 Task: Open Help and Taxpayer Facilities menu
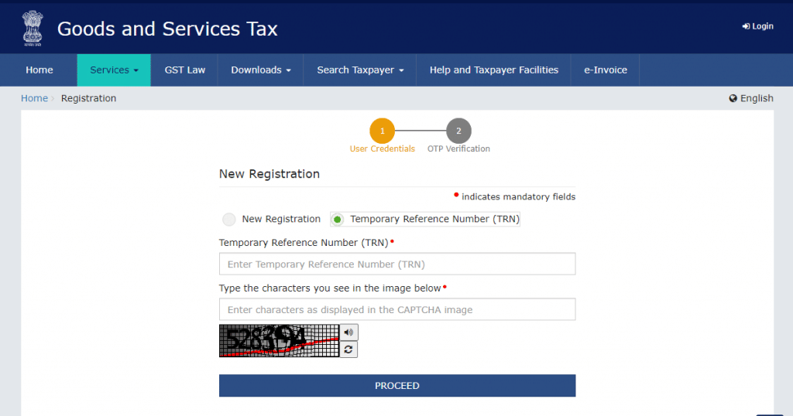[x=493, y=70]
